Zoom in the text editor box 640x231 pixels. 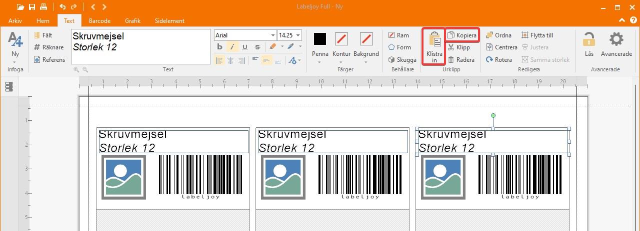(x=76, y=70)
